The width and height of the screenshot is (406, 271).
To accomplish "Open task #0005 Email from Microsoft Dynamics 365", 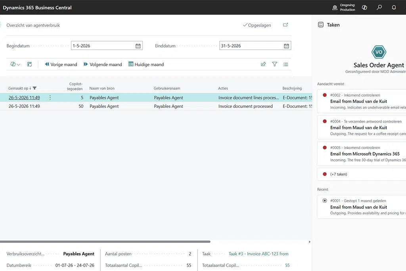I will coord(362,154).
